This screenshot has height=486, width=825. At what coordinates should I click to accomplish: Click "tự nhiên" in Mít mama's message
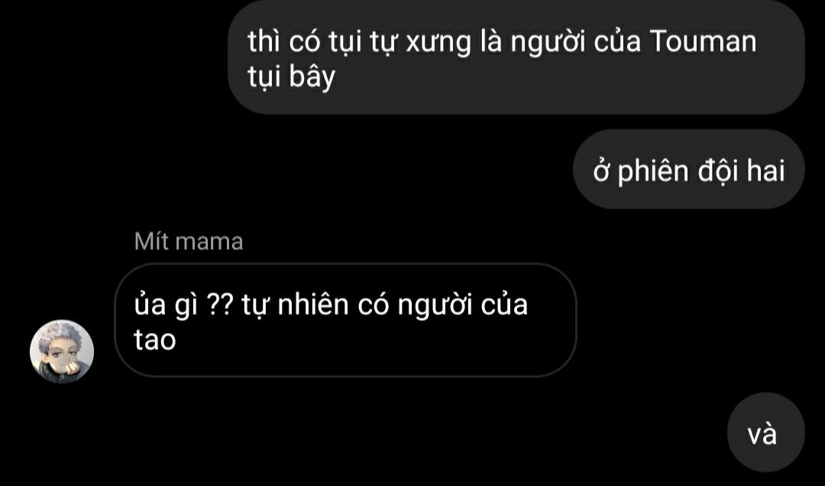click(x=295, y=304)
